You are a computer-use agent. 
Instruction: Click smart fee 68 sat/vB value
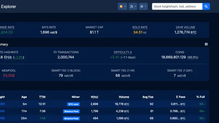click(x=123, y=76)
